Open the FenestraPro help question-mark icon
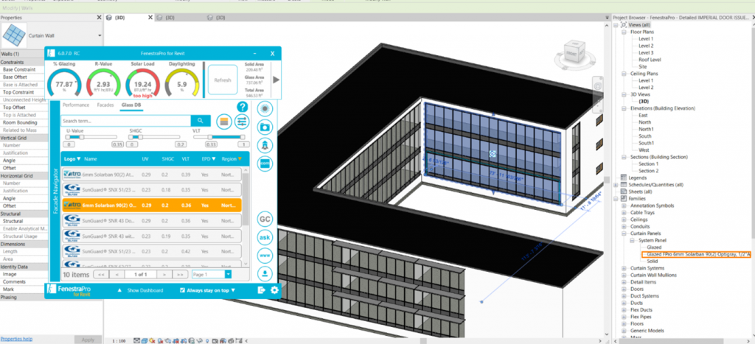This screenshot has height=344, width=755. pyautogui.click(x=242, y=107)
